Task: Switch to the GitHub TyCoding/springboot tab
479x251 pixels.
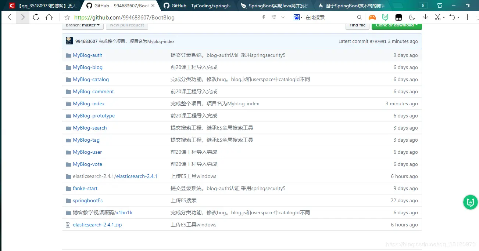Action: click(x=197, y=6)
